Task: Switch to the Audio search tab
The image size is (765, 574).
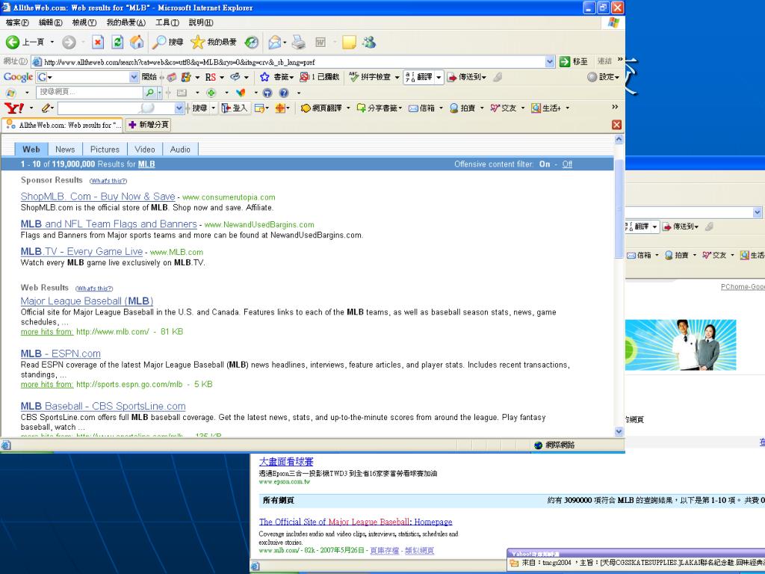Action: (180, 149)
